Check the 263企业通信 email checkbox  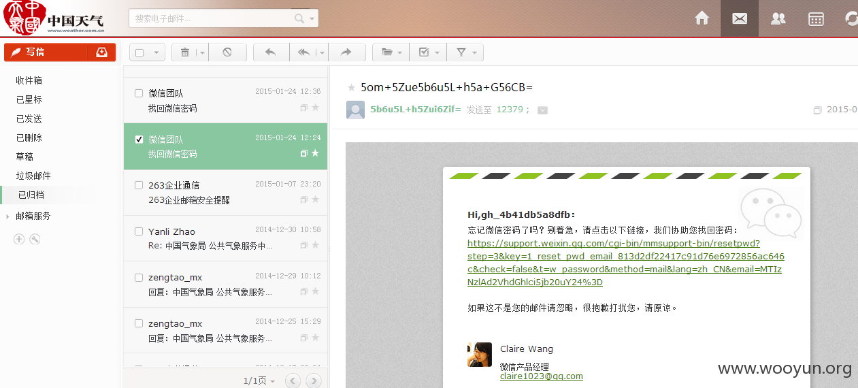(x=139, y=184)
